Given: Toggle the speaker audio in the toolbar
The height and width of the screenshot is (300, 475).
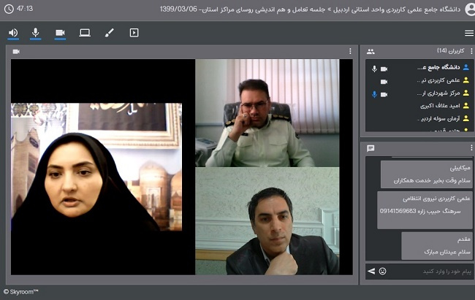Looking at the screenshot, I should click(x=13, y=33).
